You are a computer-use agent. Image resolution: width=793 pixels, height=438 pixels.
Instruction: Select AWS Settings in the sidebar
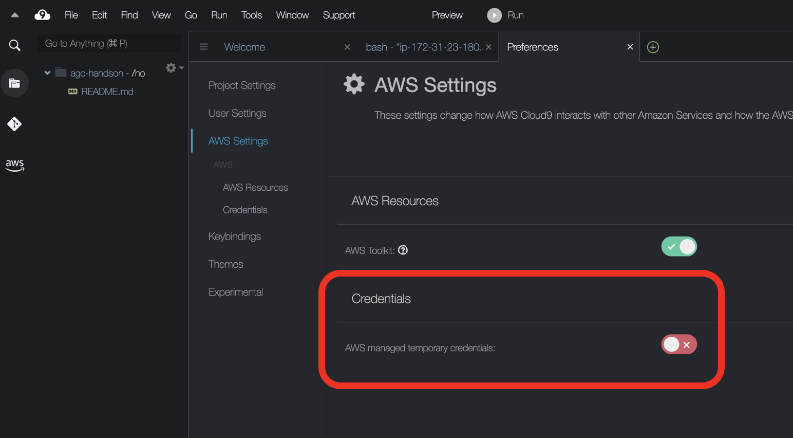pos(238,141)
